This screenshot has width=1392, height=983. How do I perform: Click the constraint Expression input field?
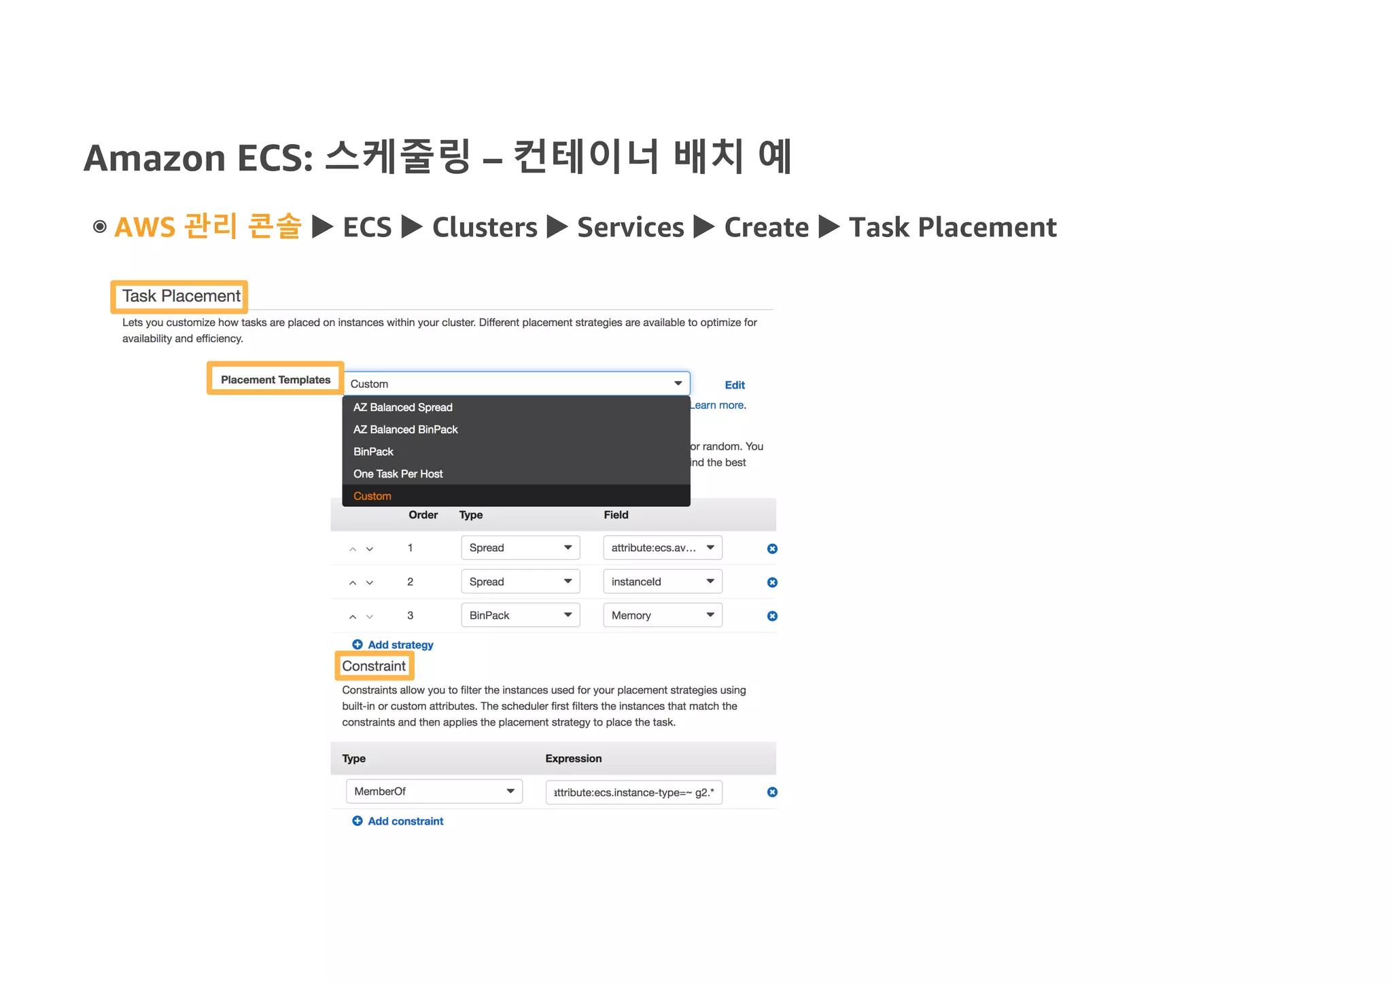pyautogui.click(x=633, y=792)
